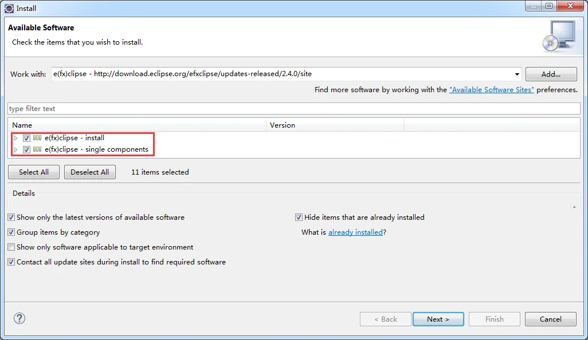Expand the e(fx)clipse - install tree node
This screenshot has width=588, height=340.
15,138
